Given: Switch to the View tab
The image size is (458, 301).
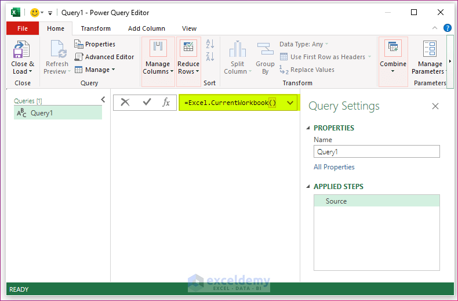Looking at the screenshot, I should pyautogui.click(x=189, y=28).
